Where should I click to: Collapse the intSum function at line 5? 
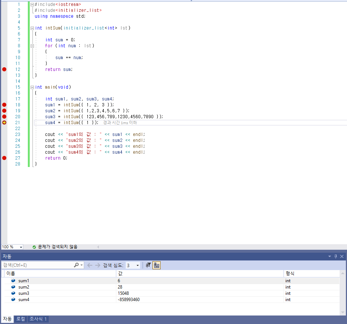click(x=32, y=28)
